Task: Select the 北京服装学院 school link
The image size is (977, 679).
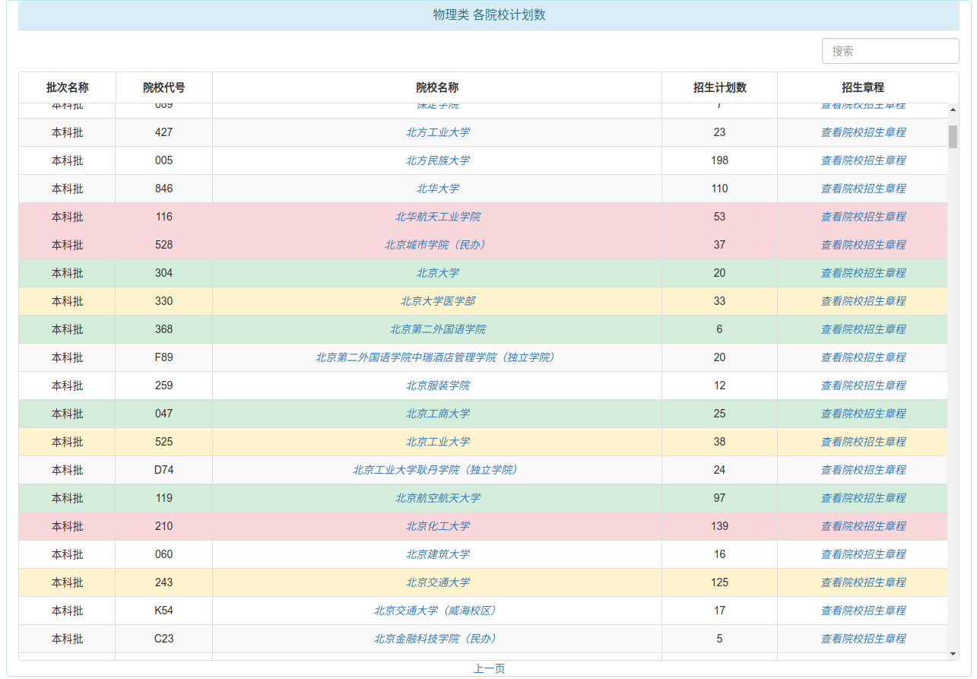Action: (437, 386)
